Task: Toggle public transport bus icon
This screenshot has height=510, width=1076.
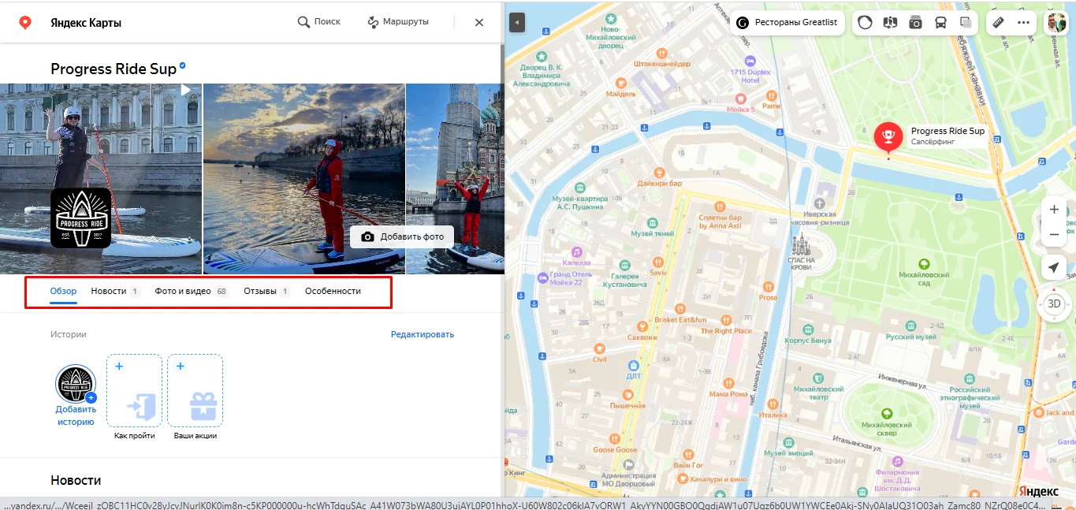Action: [940, 23]
